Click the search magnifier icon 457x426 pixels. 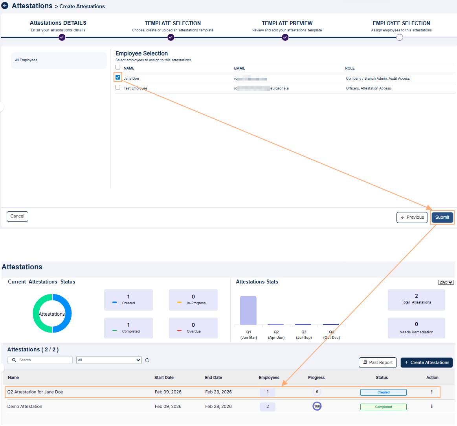(13, 360)
